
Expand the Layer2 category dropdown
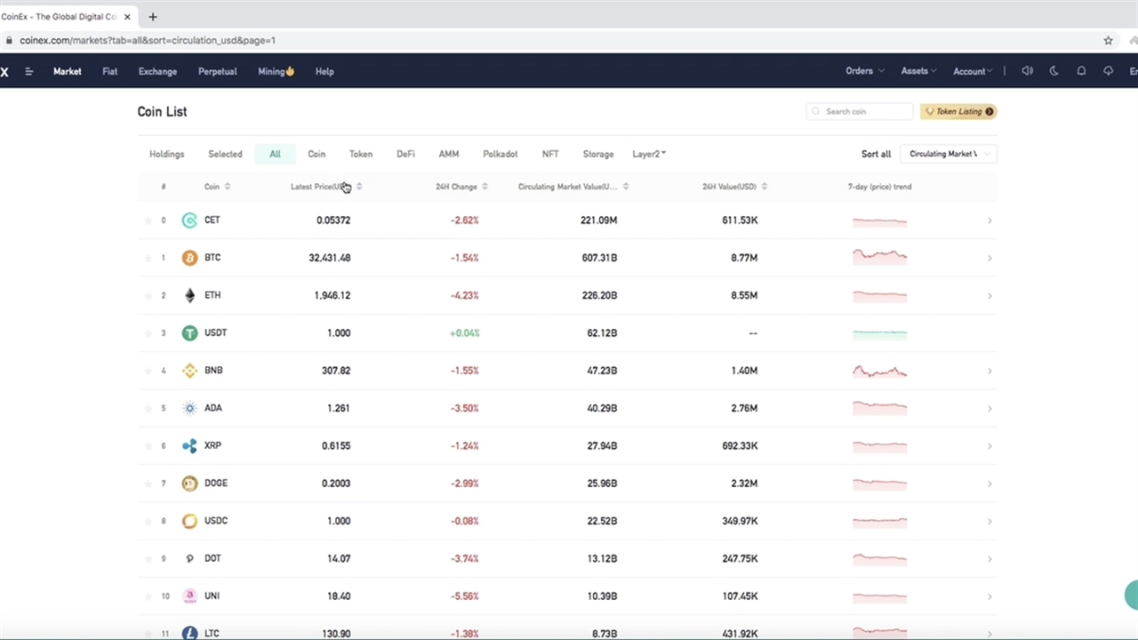tap(649, 154)
